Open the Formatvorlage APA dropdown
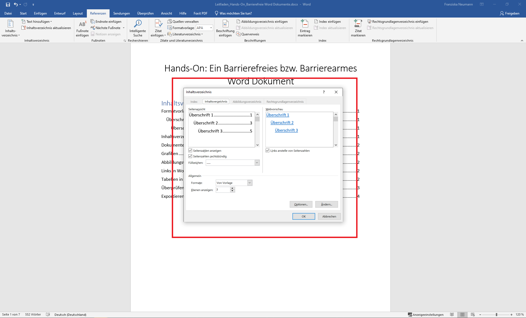 211,28
